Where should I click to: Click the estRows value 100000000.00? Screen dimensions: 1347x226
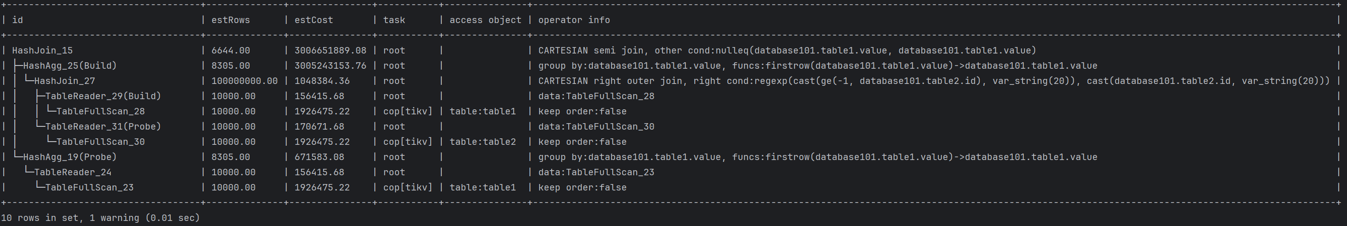click(245, 81)
